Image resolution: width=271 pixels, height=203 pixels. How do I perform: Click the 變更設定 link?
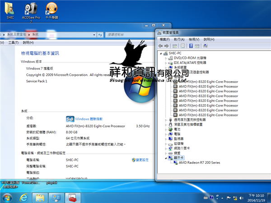142,160
